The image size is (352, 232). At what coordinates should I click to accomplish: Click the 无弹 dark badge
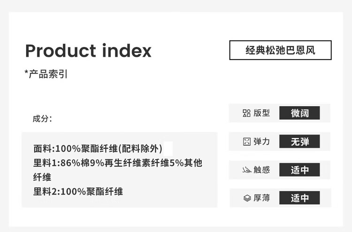[299, 141]
